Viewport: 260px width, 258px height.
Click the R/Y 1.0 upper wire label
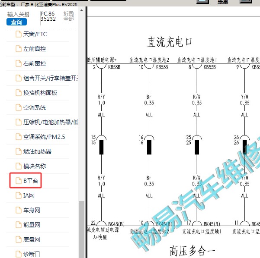click(101, 100)
